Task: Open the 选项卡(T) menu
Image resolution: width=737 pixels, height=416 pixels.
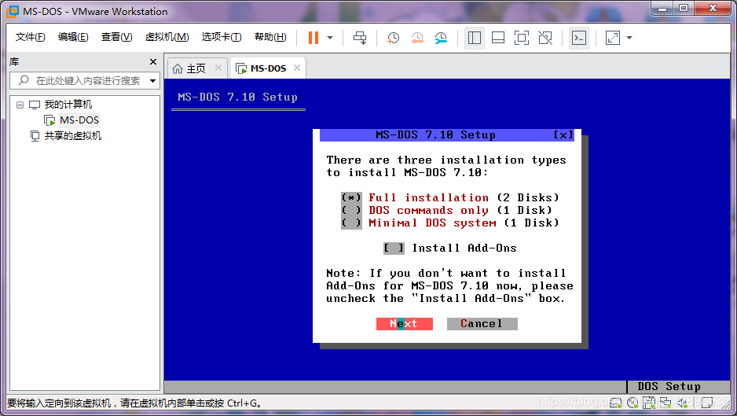Action: pos(222,37)
